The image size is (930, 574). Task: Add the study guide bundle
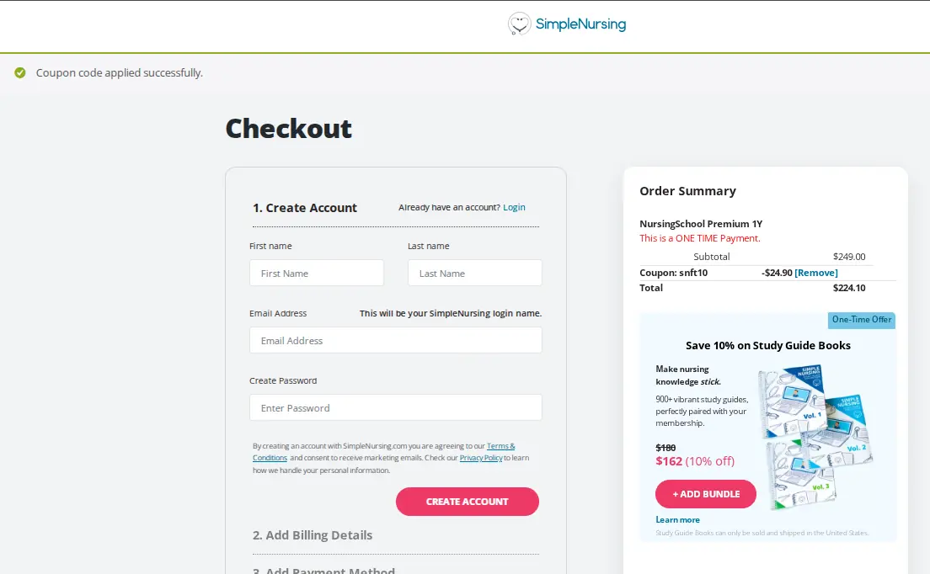click(x=706, y=494)
